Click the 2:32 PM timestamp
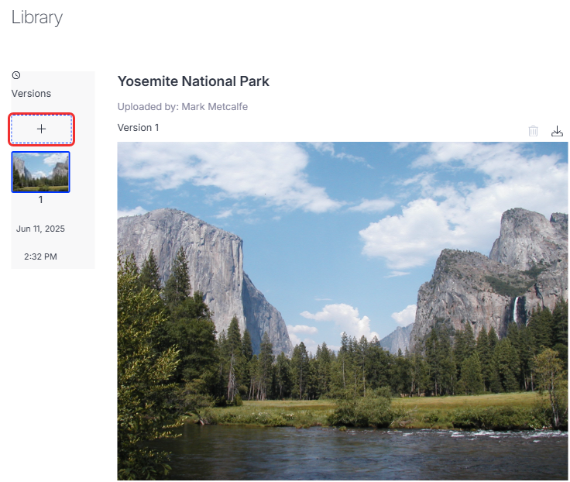This screenshot has width=570, height=482. (x=40, y=256)
